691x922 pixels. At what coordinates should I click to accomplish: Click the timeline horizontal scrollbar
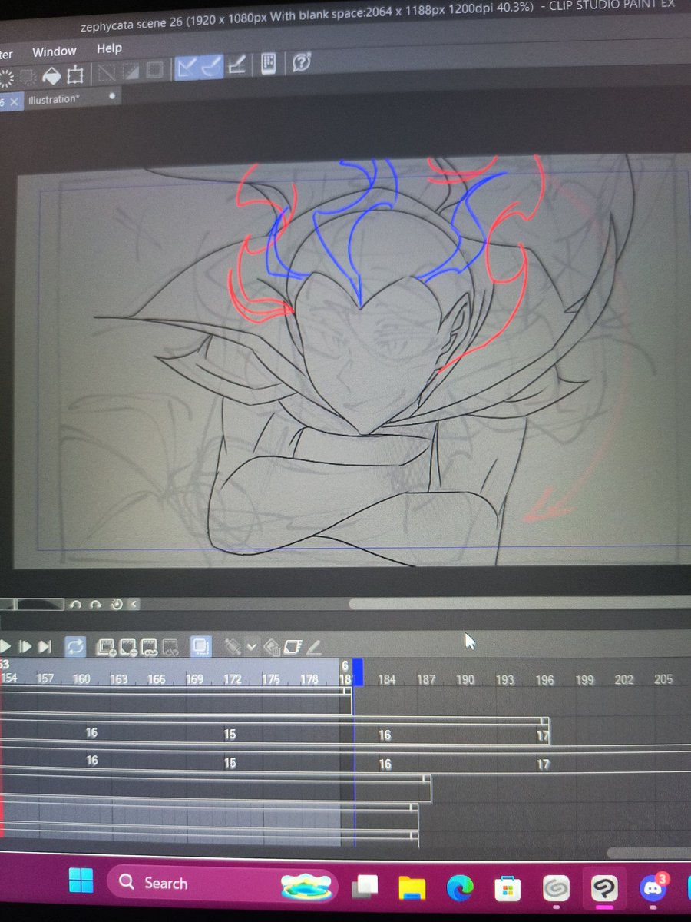tap(649, 853)
